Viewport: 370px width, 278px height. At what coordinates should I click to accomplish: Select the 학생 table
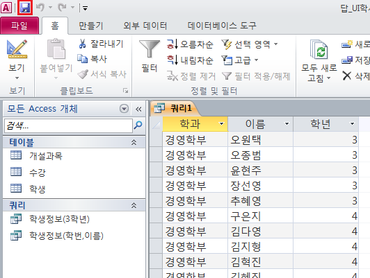tap(74, 189)
